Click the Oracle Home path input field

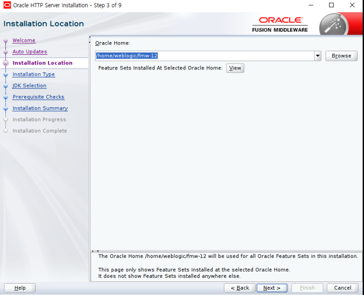pos(204,56)
